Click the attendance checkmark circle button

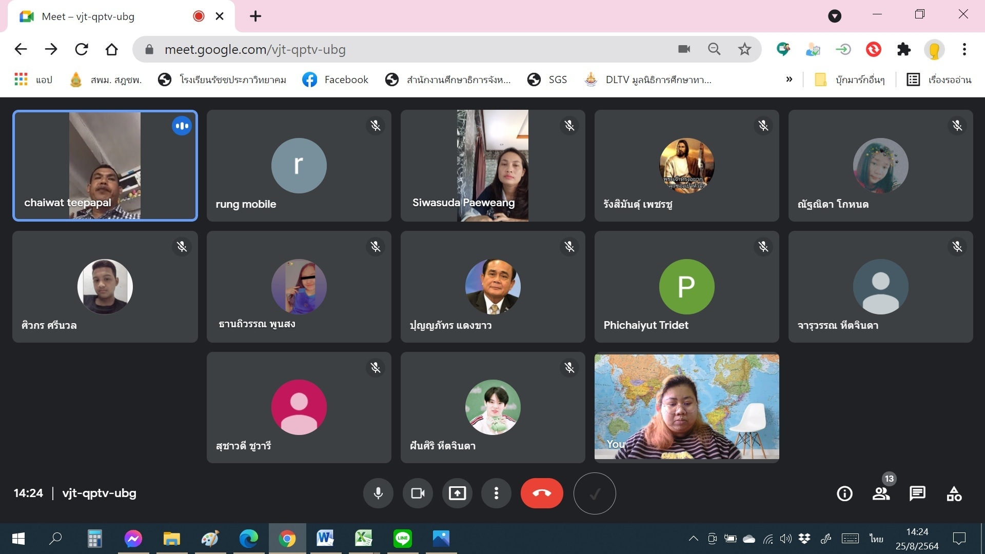pos(595,493)
